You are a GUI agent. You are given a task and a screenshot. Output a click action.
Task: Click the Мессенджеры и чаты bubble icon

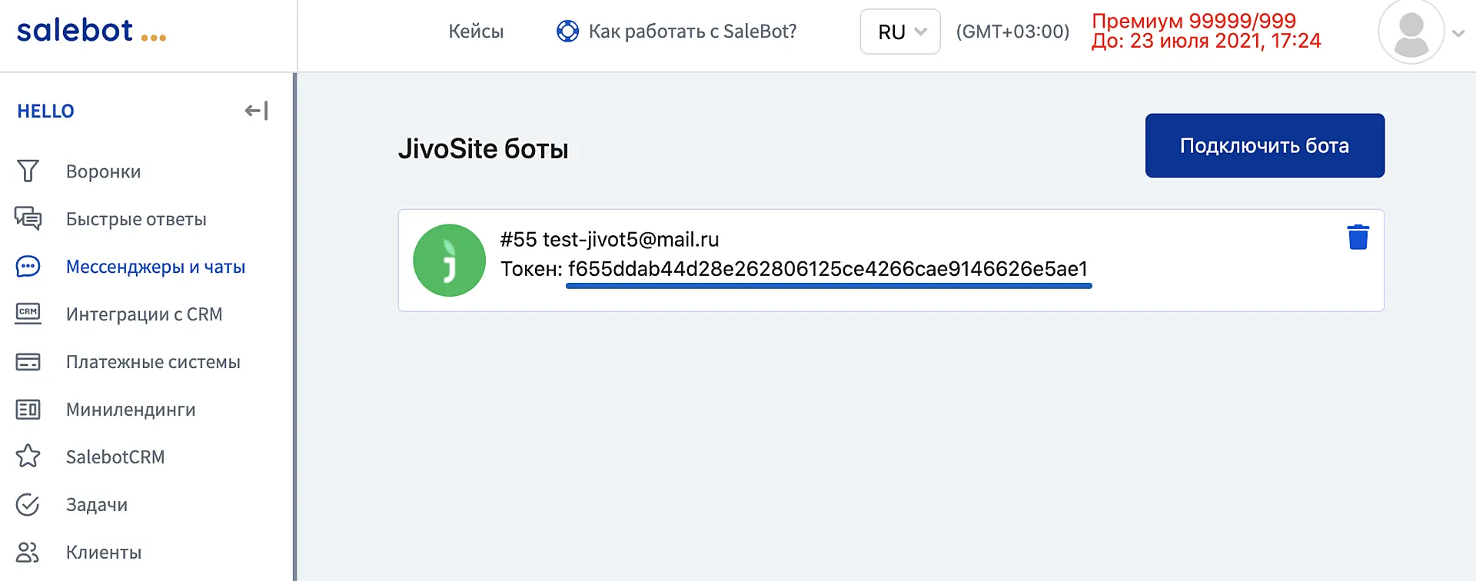[28, 267]
